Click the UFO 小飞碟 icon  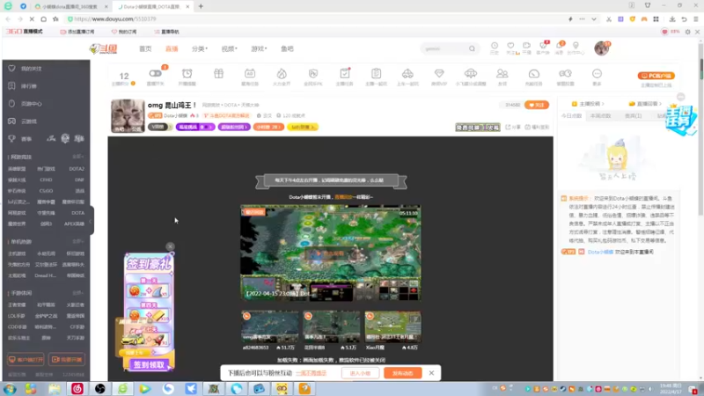[471, 74]
